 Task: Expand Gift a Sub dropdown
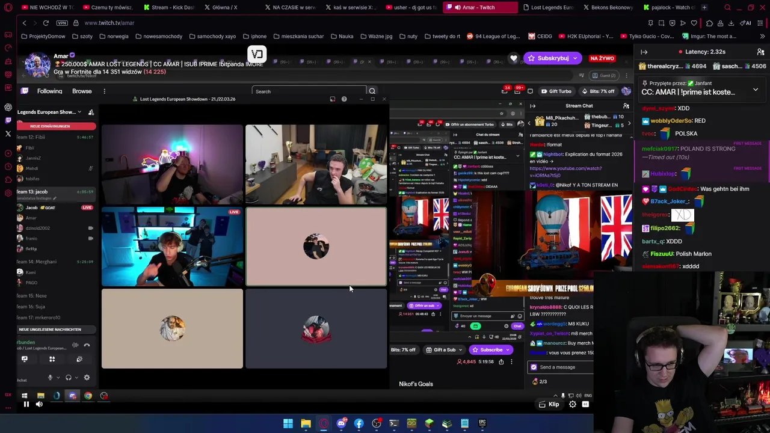(460, 350)
